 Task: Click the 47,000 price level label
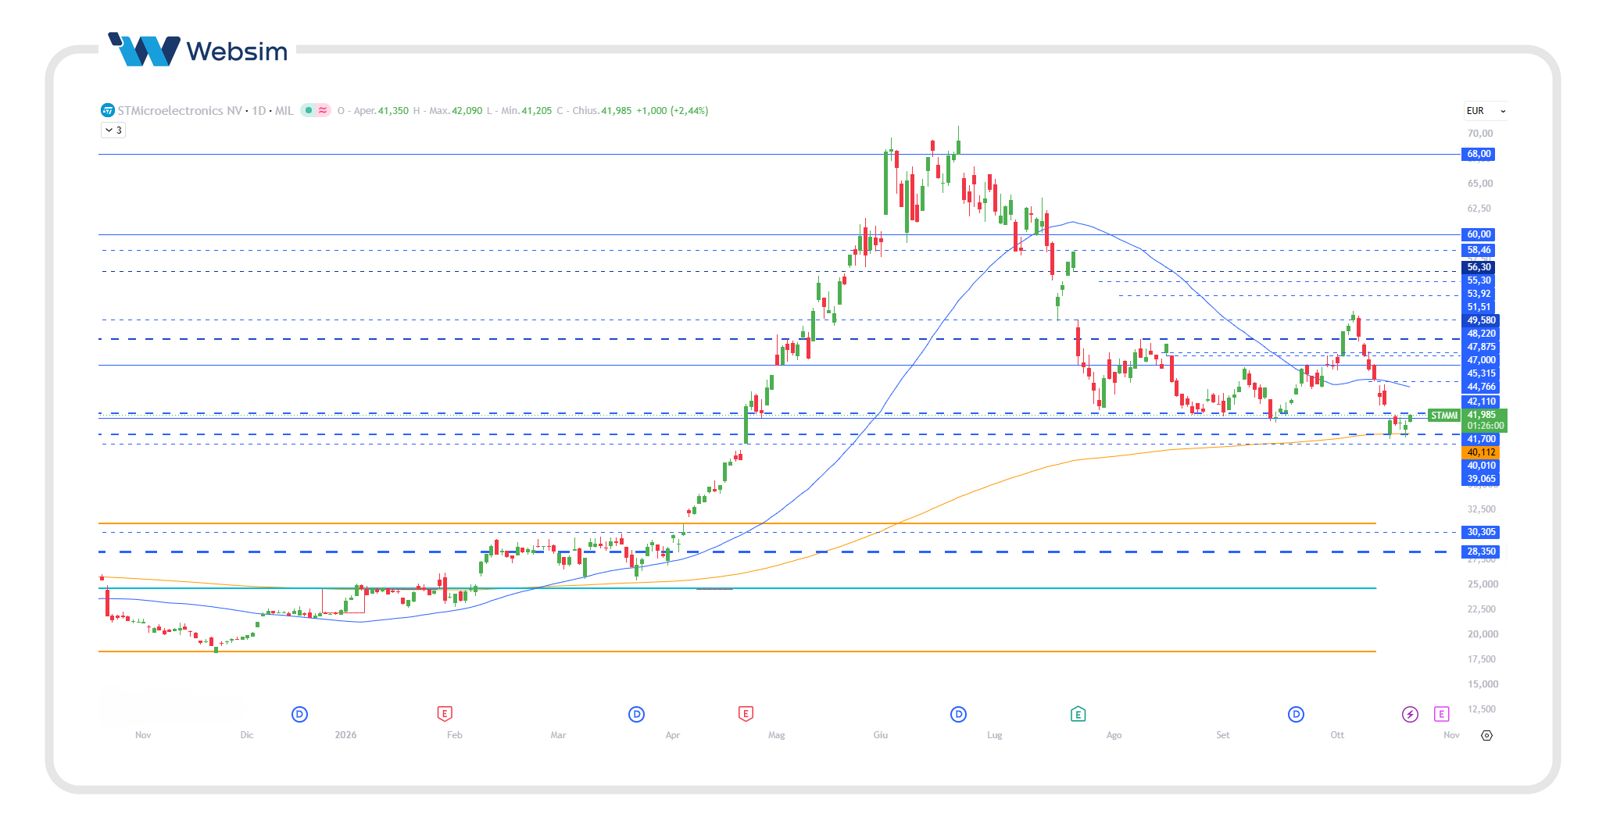pos(1480,360)
